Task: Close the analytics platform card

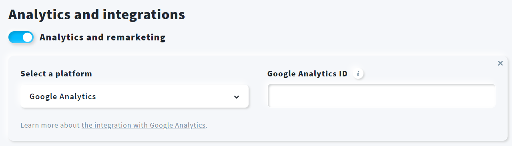Action: coord(500,63)
